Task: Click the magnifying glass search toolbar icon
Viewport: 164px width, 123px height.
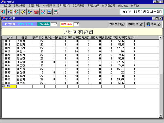Action: pos(30,12)
